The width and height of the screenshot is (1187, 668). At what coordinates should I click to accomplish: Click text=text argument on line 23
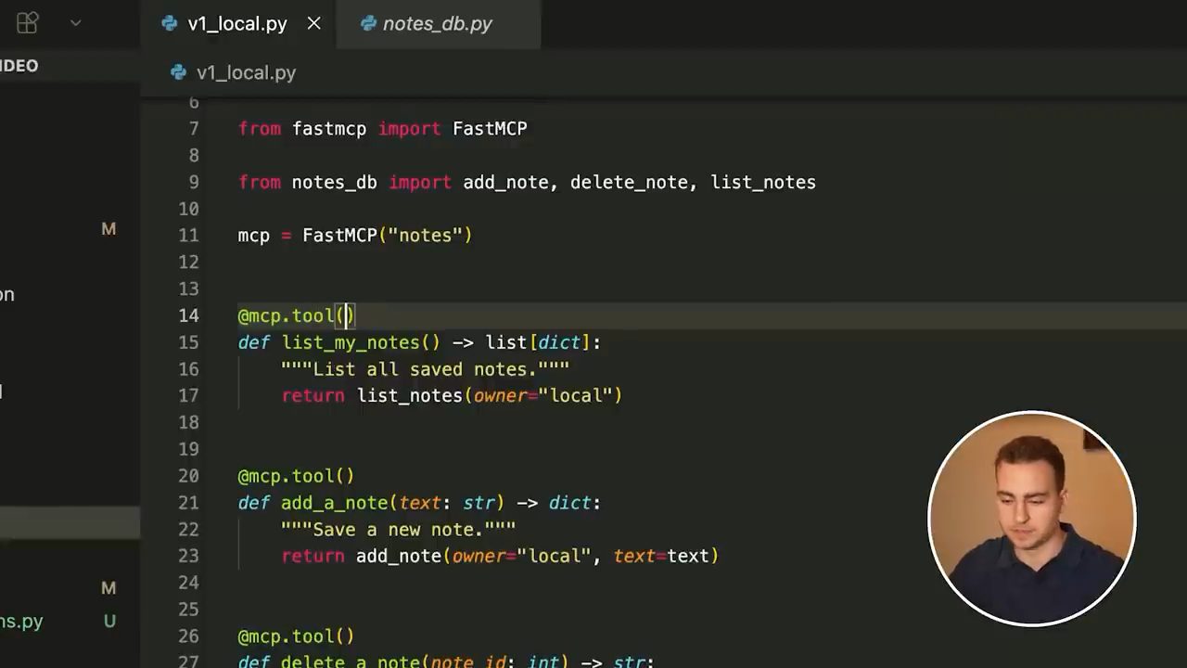pyautogui.click(x=661, y=557)
